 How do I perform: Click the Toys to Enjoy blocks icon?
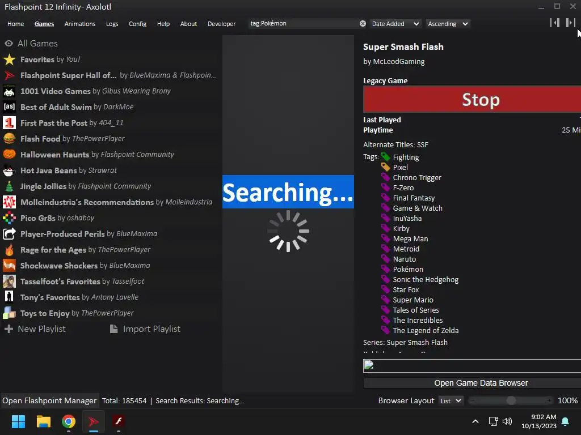point(9,313)
